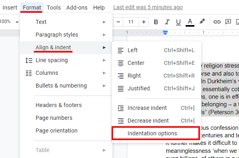
Task: Open the zoom level dropdown arrow
Action: coord(17,22)
